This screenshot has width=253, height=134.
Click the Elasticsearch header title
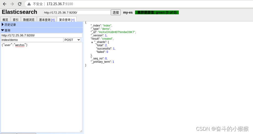click(x=19, y=12)
